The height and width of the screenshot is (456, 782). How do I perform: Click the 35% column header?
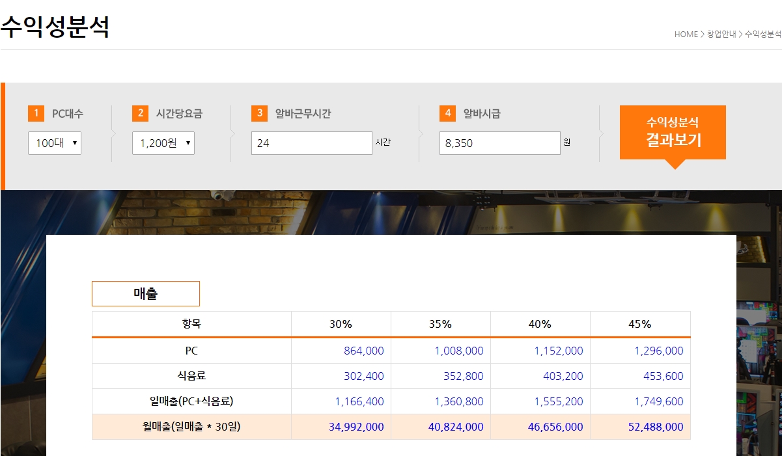coord(440,324)
